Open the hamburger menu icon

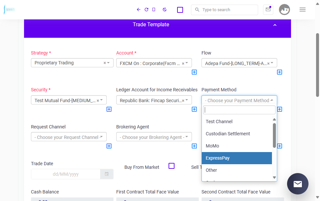(x=303, y=10)
